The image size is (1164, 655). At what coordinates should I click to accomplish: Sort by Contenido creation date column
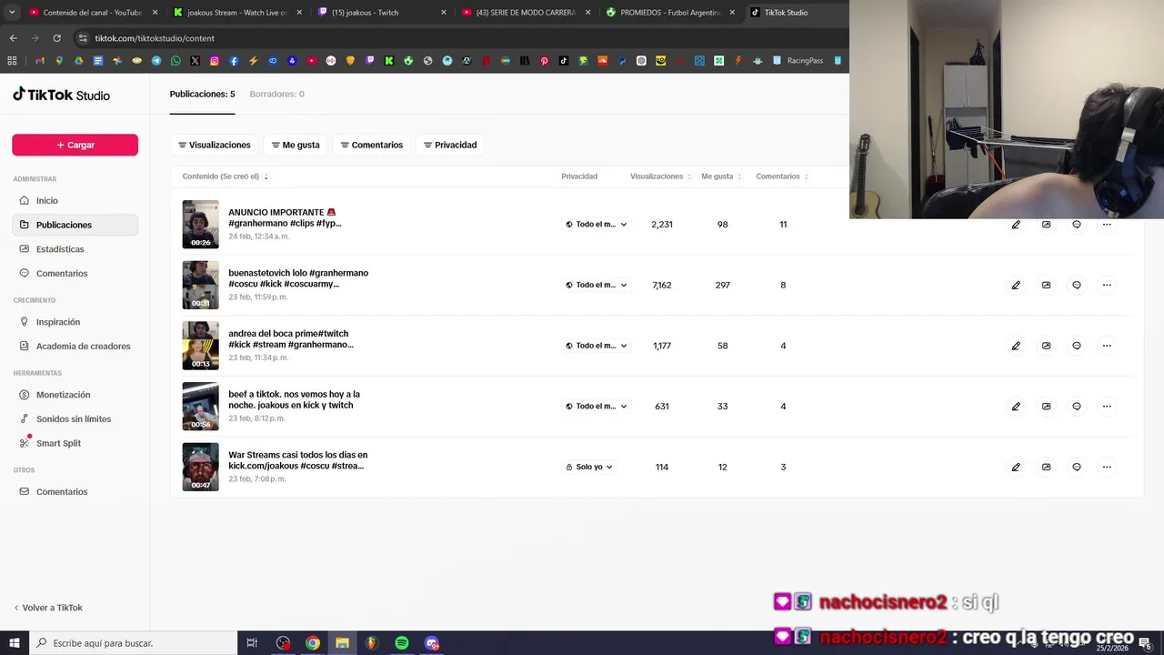coord(226,176)
